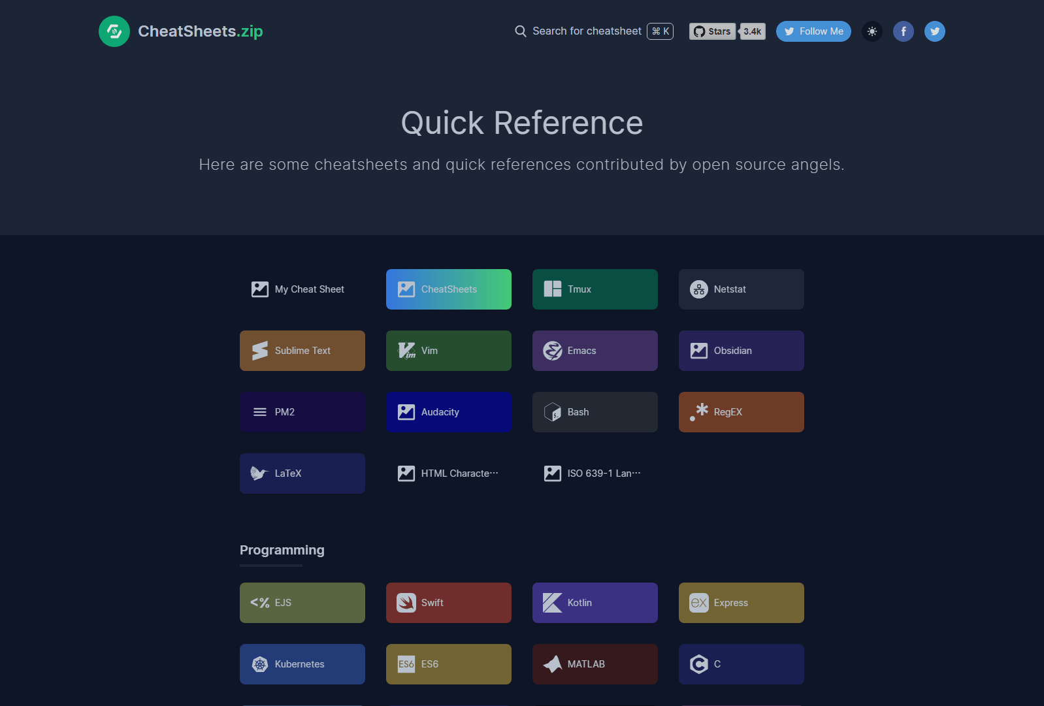The height and width of the screenshot is (706, 1044).
Task: Click the 'Obsidian' card label
Action: 733,351
